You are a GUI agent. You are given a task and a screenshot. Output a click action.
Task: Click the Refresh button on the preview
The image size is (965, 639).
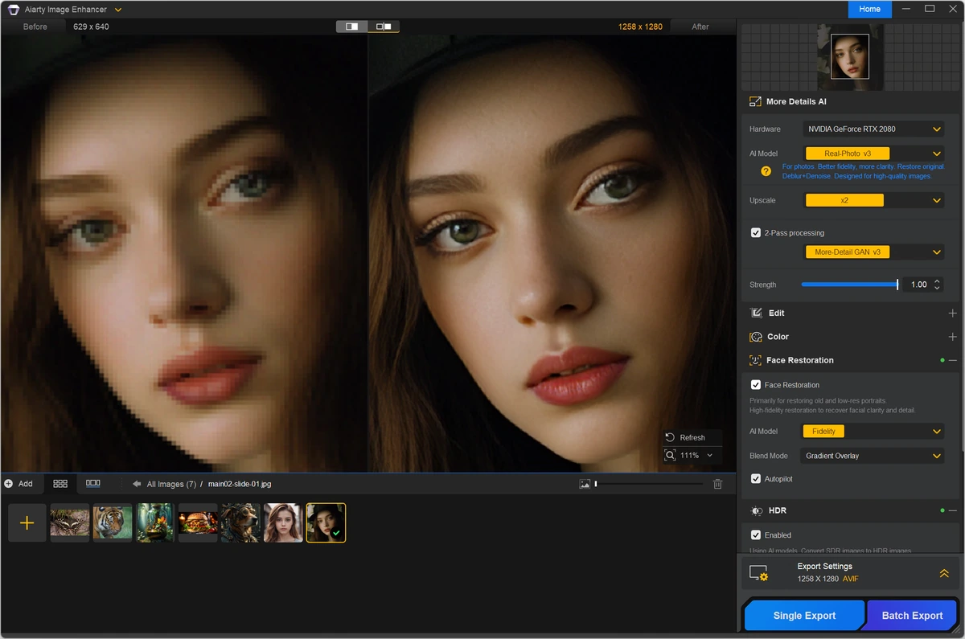click(692, 437)
